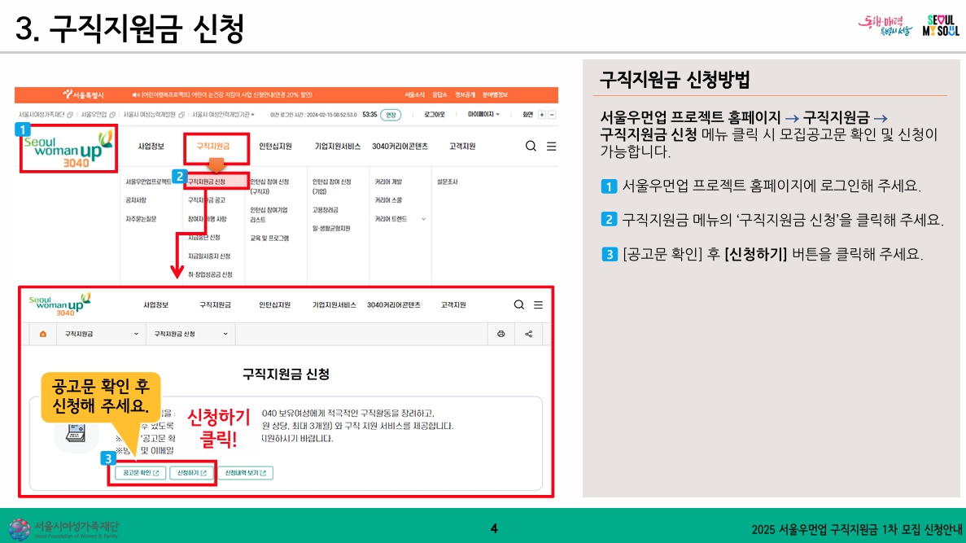Screen dimensions: 966x543
Task: Click the 공고문 확인 button
Action: pyautogui.click(x=141, y=473)
